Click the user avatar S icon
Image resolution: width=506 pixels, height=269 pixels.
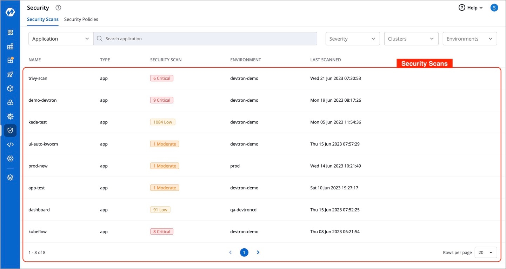[x=494, y=8]
